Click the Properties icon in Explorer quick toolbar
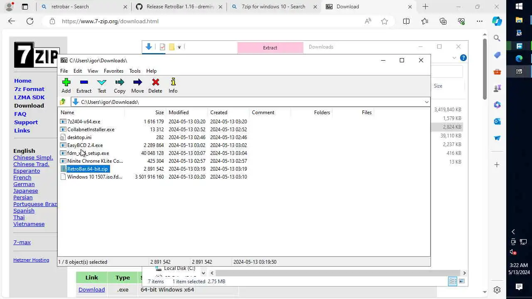Screen dimensions: 532x299 coord(163,47)
